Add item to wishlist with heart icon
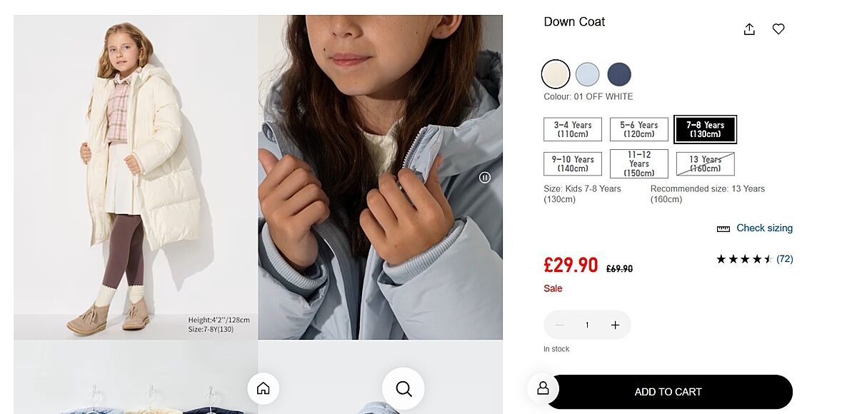 (x=778, y=29)
